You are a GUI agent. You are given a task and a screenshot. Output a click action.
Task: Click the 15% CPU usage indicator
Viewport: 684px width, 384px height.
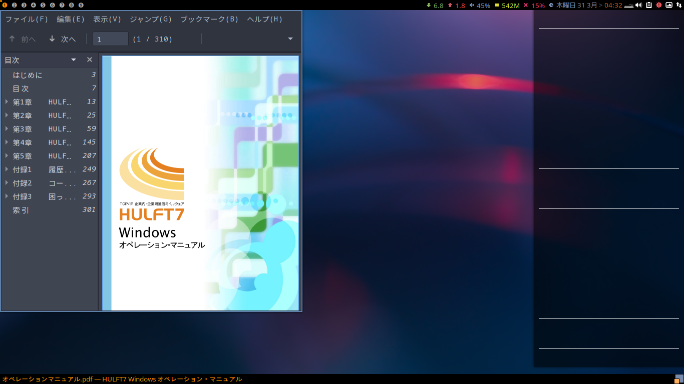coord(534,5)
